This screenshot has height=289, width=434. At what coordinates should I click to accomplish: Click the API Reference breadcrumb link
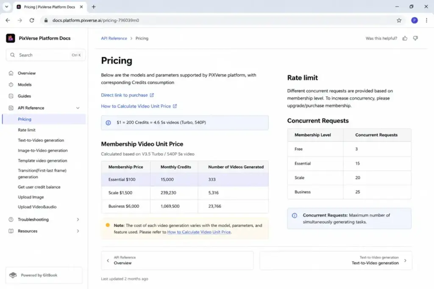click(114, 39)
